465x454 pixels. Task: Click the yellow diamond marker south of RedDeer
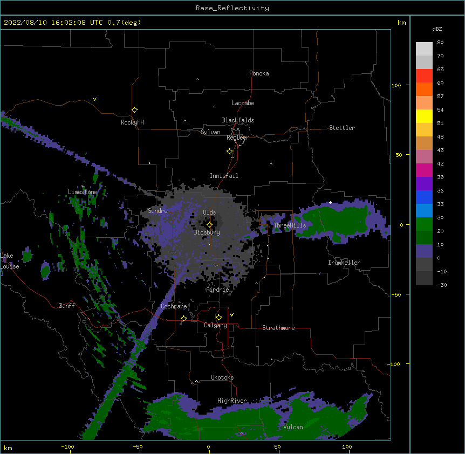229,152
